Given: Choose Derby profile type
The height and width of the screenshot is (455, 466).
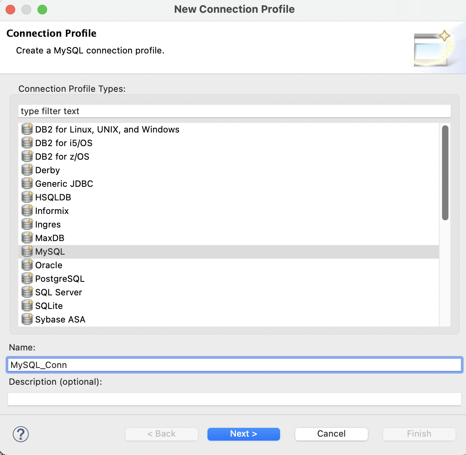Looking at the screenshot, I should click(x=228, y=170).
